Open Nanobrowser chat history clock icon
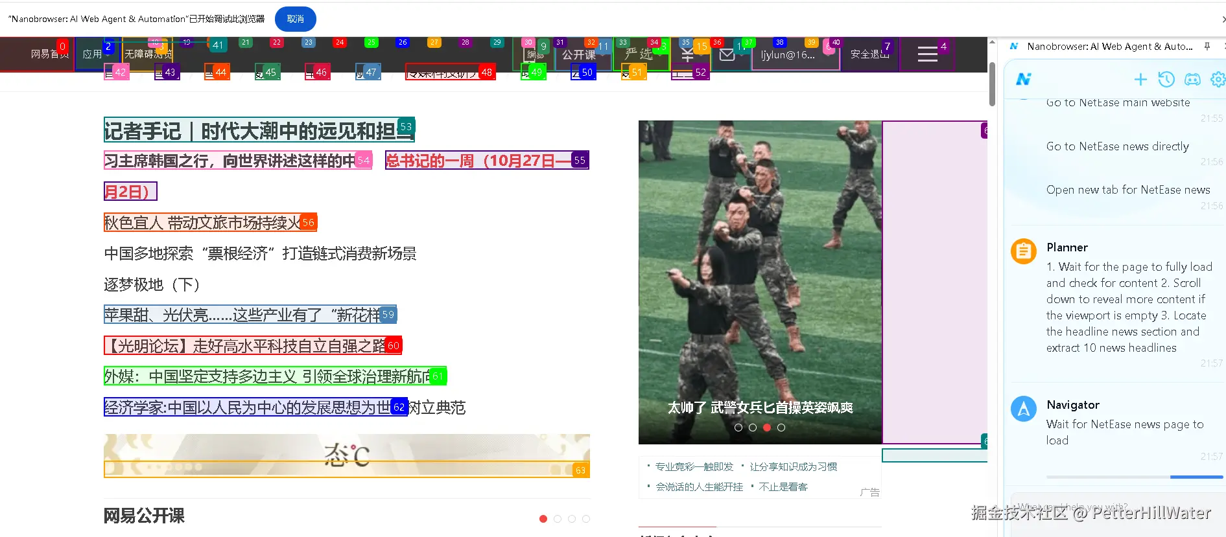The image size is (1226, 537). (1166, 79)
